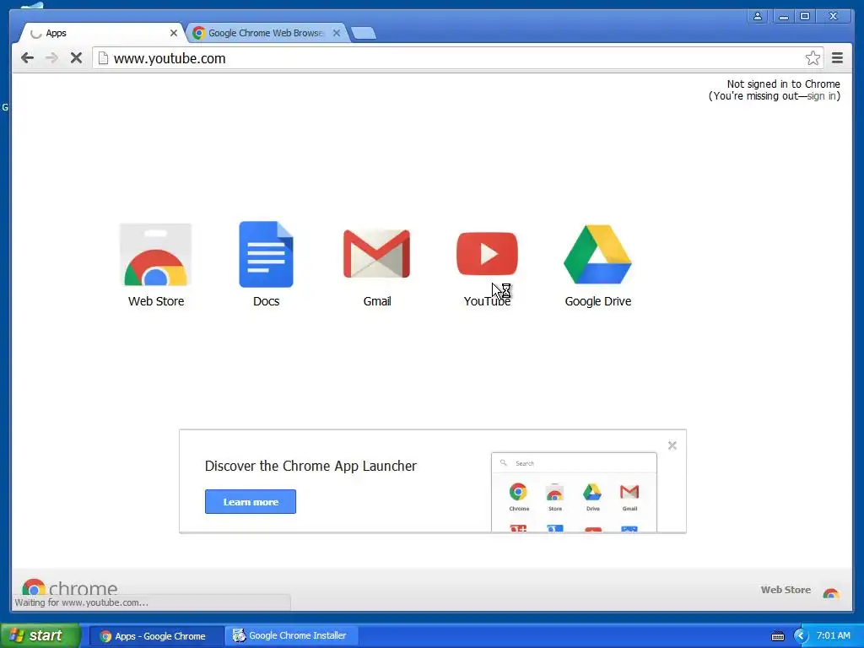Screen dimensions: 864x648
Task: Go back with the back arrow
Action: [x=27, y=58]
